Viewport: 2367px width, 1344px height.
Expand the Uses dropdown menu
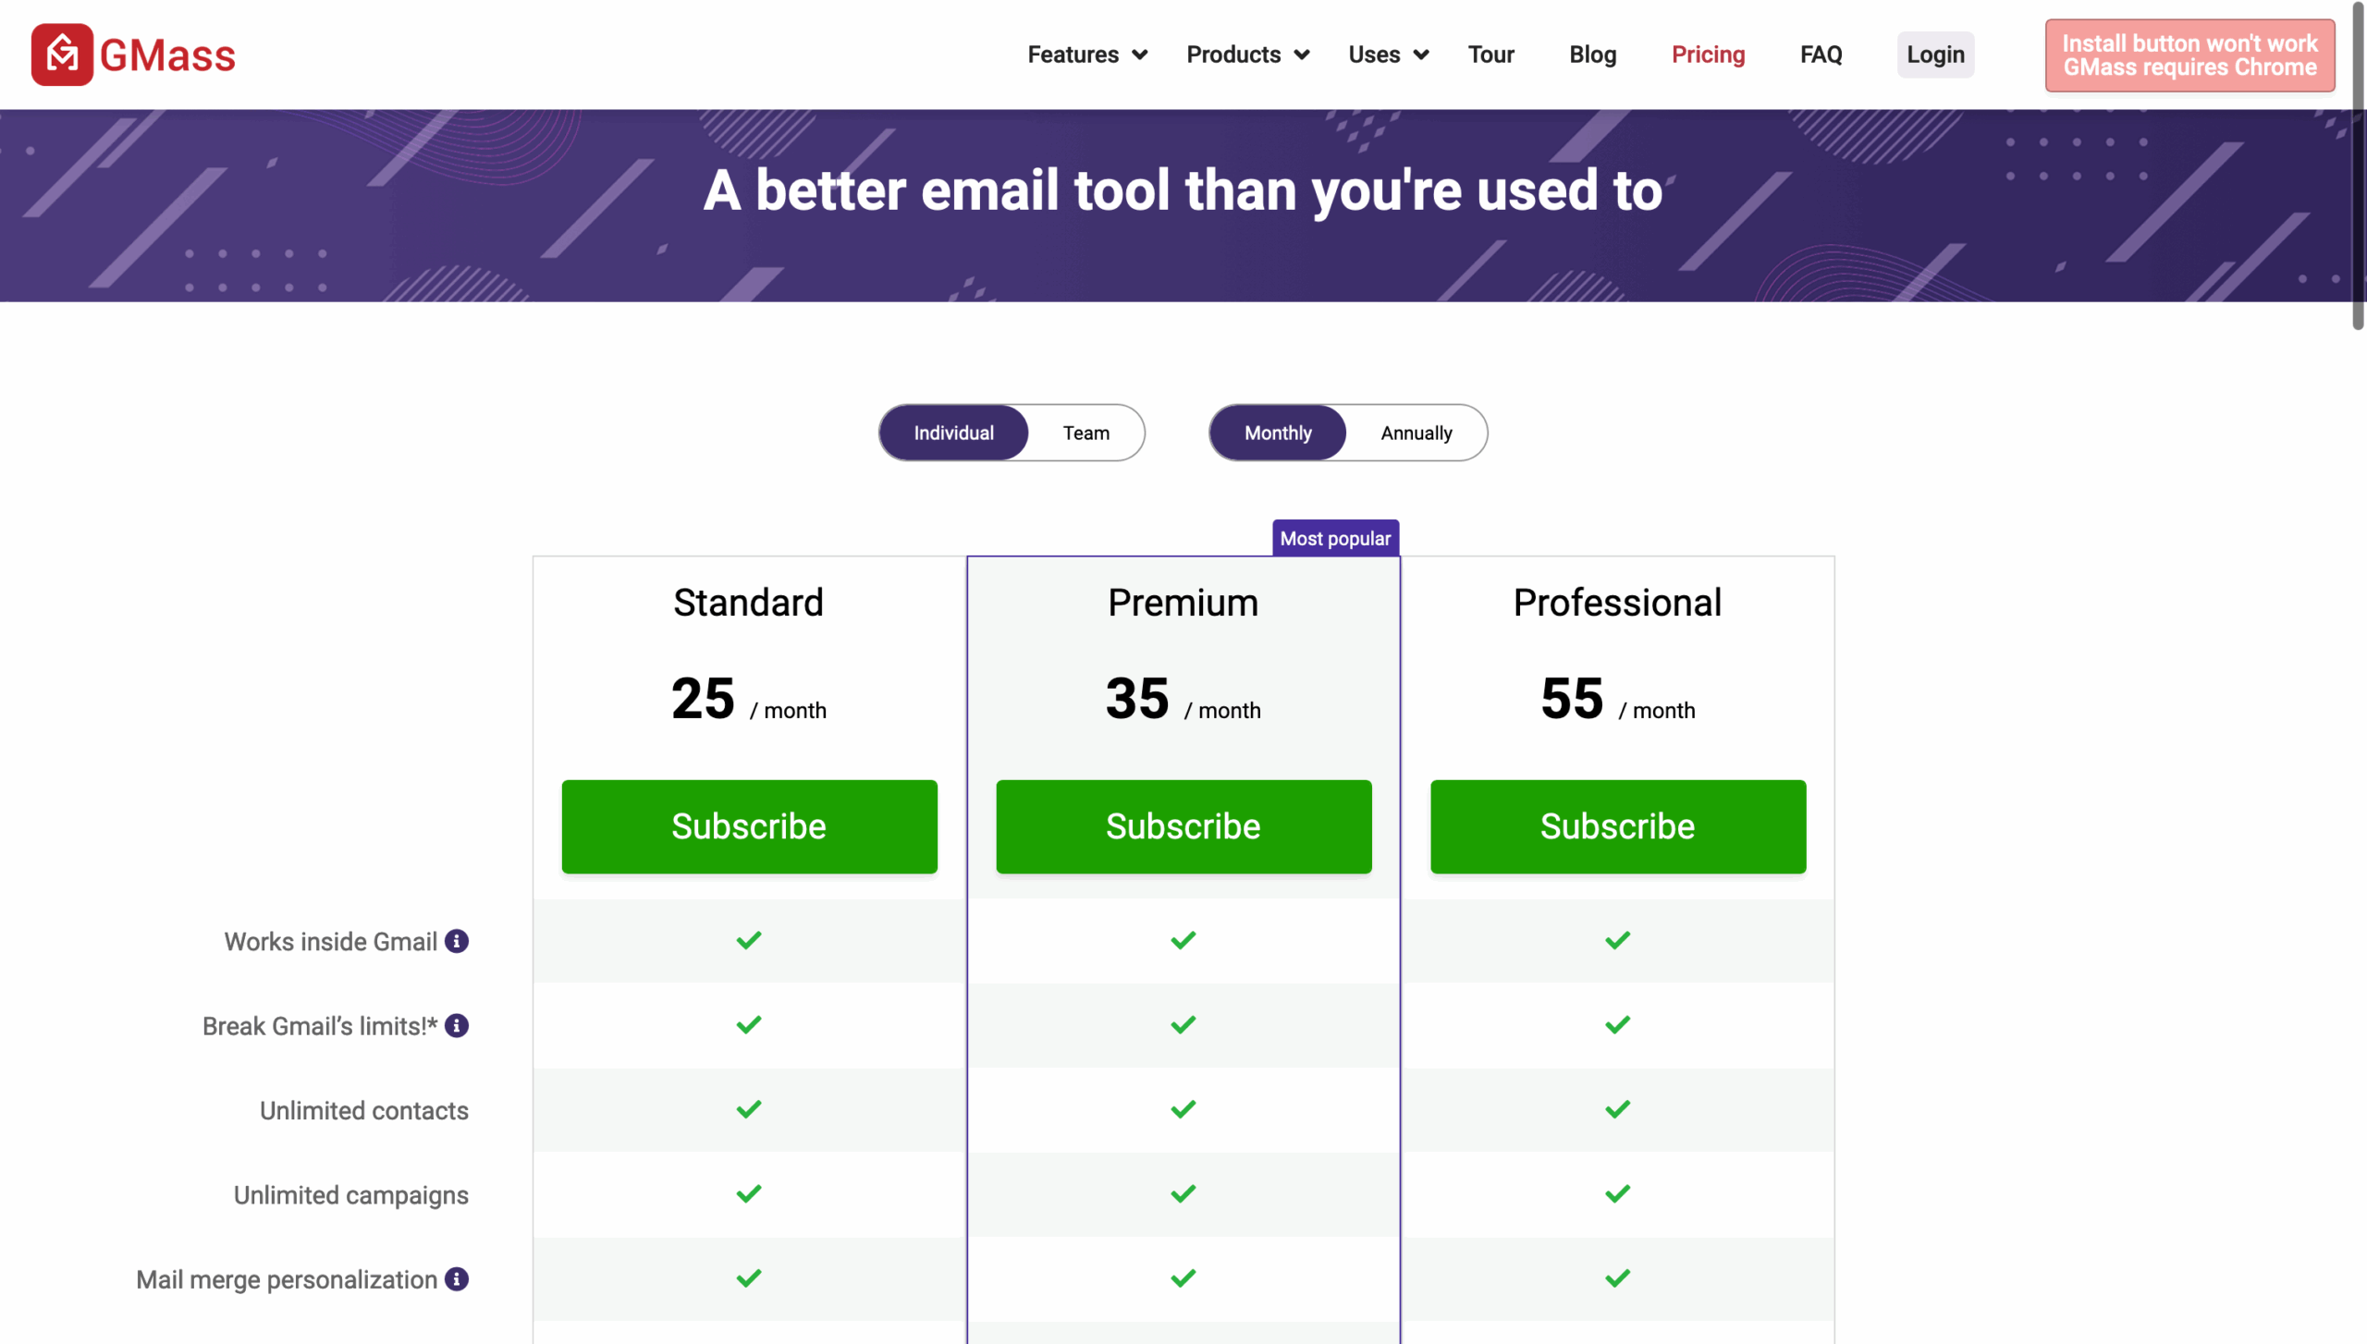[1389, 55]
